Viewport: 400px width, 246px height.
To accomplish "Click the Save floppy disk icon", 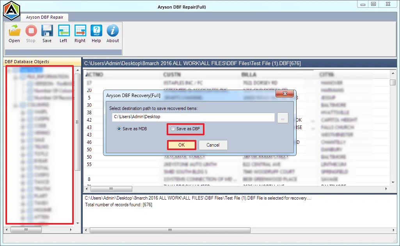I will click(x=47, y=30).
